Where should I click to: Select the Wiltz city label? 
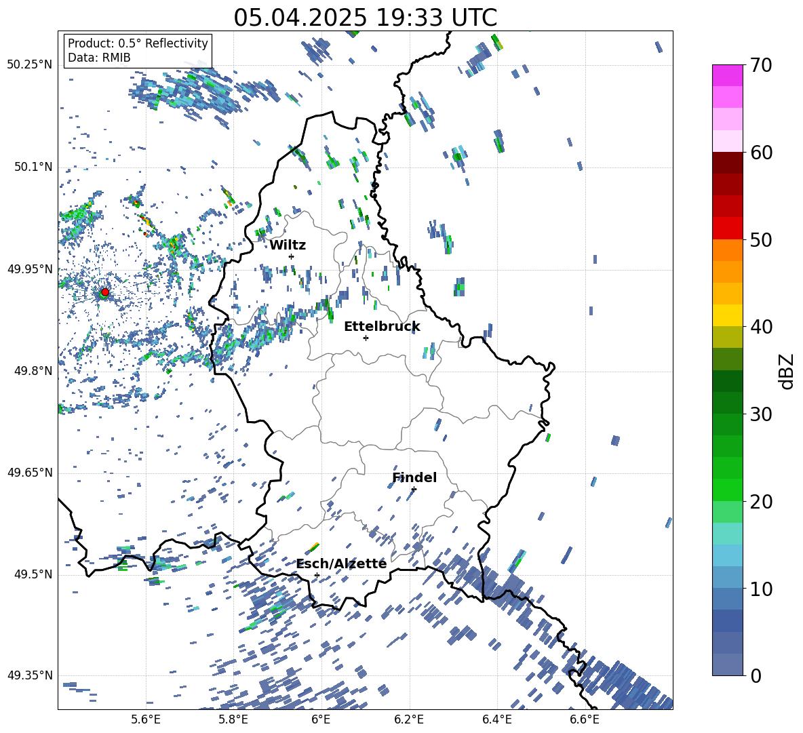pyautogui.click(x=288, y=245)
